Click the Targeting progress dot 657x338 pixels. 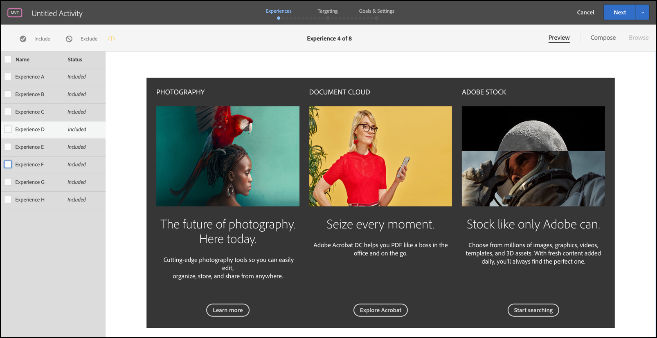[x=328, y=18]
